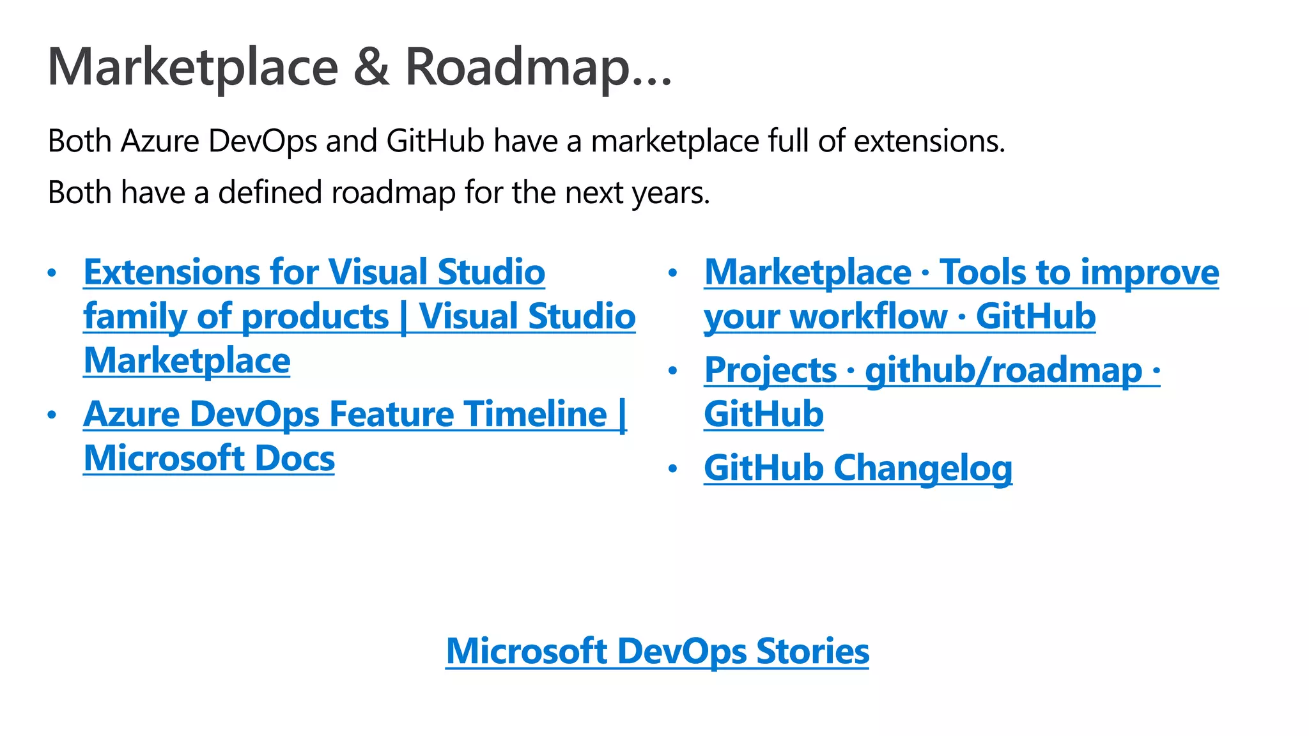Click the word 'Roadmap' in the title
The image size is (1309, 736).
pos(518,67)
